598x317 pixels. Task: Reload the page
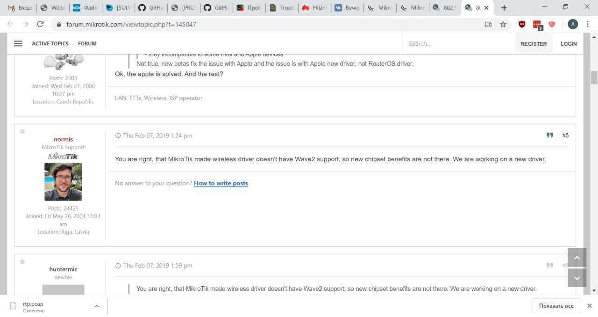tap(40, 24)
